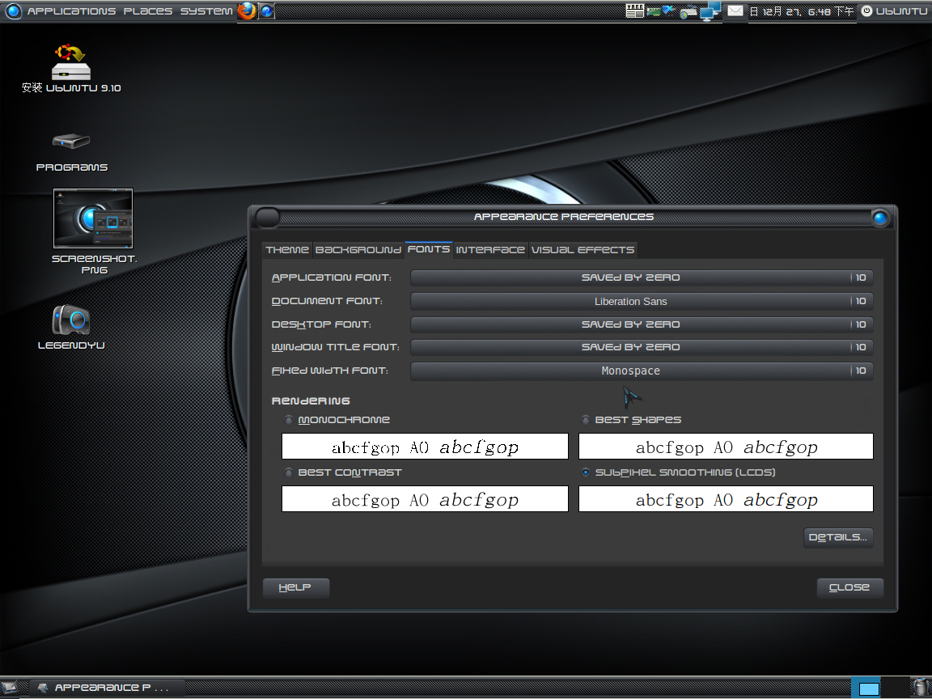Viewport: 932px width, 699px height.
Task: Click the Details... button
Action: point(837,537)
